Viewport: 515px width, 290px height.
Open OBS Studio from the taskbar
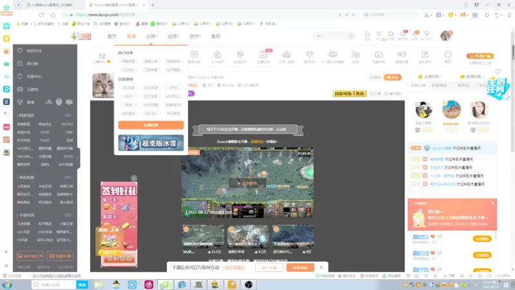(x=248, y=285)
